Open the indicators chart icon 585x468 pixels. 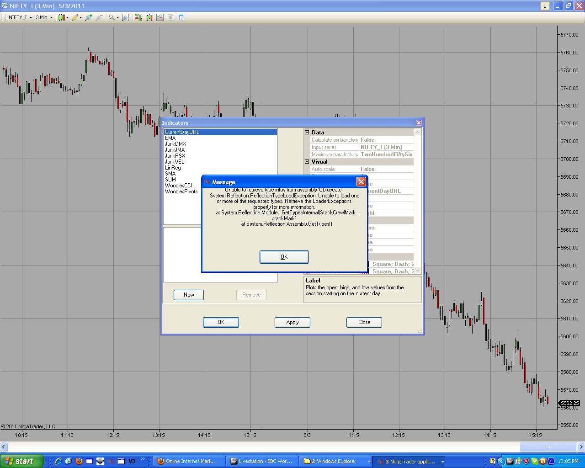160,17
